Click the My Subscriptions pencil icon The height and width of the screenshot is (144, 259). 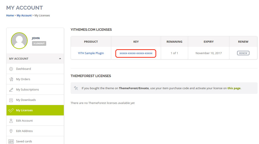coord(11,90)
